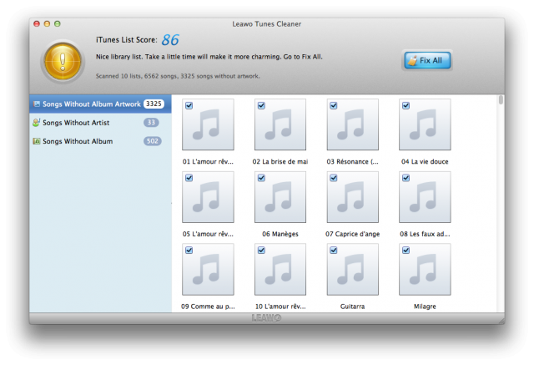534x365 pixels.
Task: Click the Scanned 10 lists summary text
Action: [178, 76]
